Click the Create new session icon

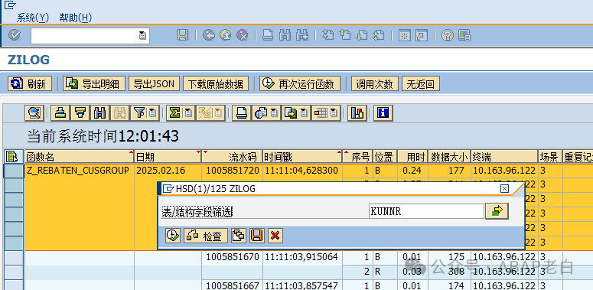pos(404,35)
